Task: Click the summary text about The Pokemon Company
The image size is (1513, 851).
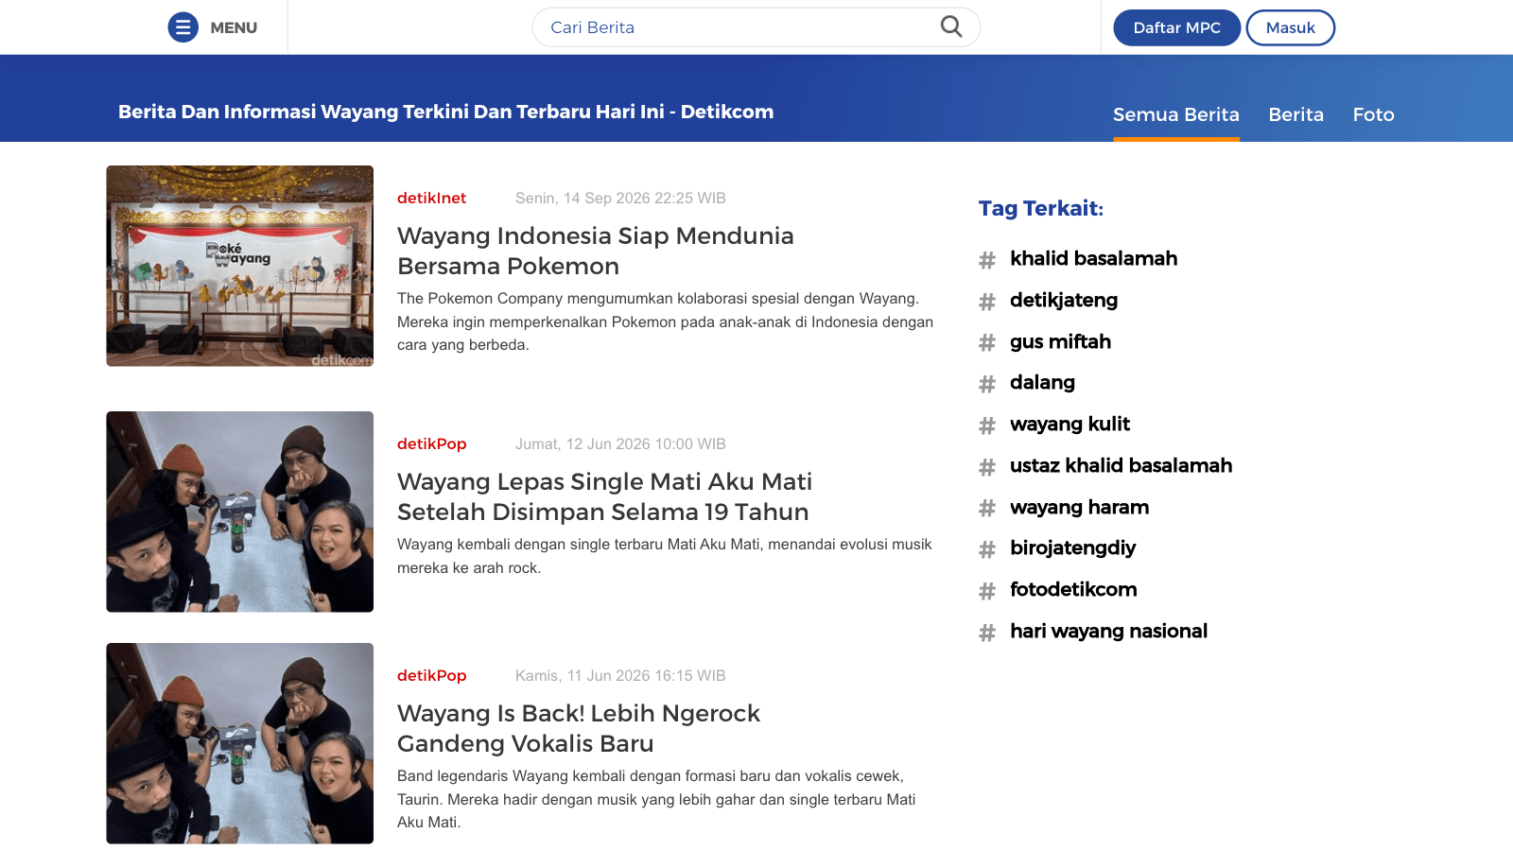Action: [665, 321]
